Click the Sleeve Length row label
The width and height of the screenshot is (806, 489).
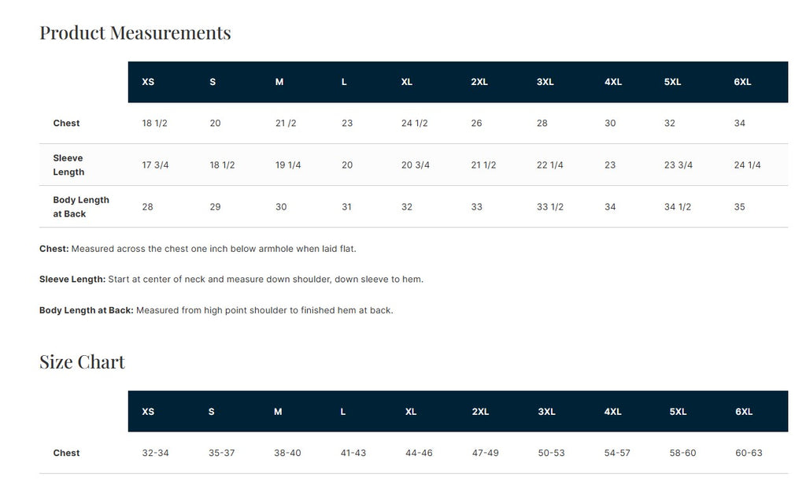(68, 165)
